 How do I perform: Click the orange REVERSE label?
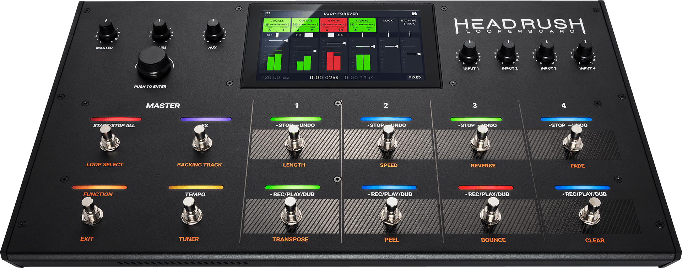tap(483, 166)
